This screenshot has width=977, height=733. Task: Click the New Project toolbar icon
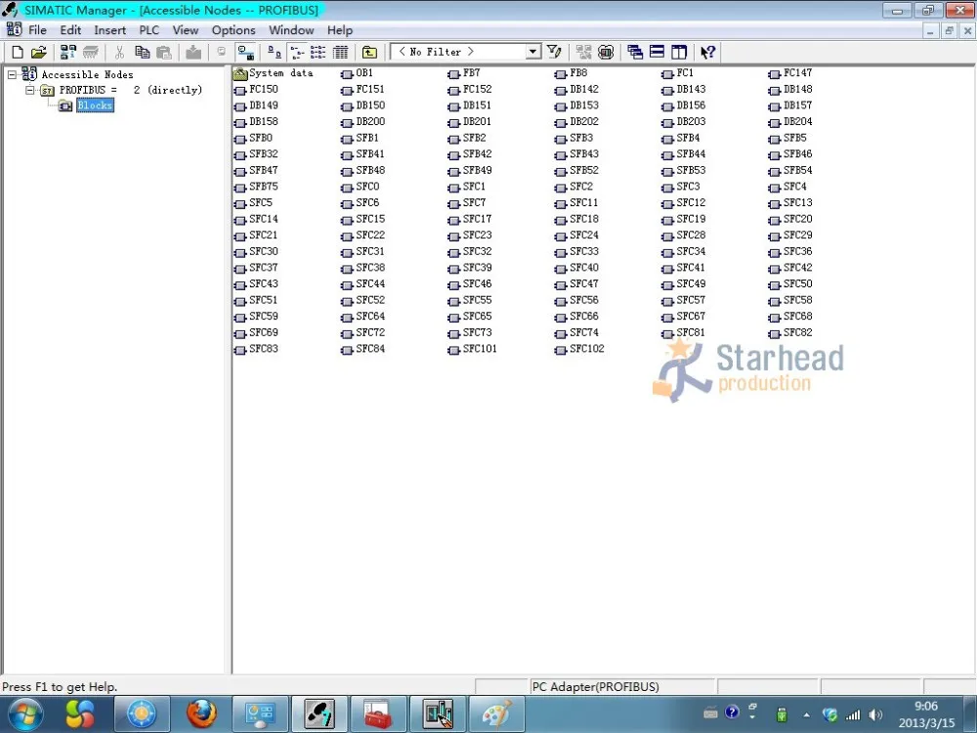pos(18,53)
